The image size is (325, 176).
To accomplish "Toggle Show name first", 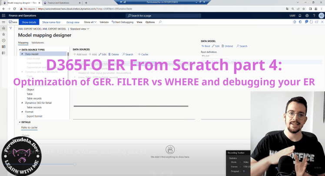I will pos(51,22).
